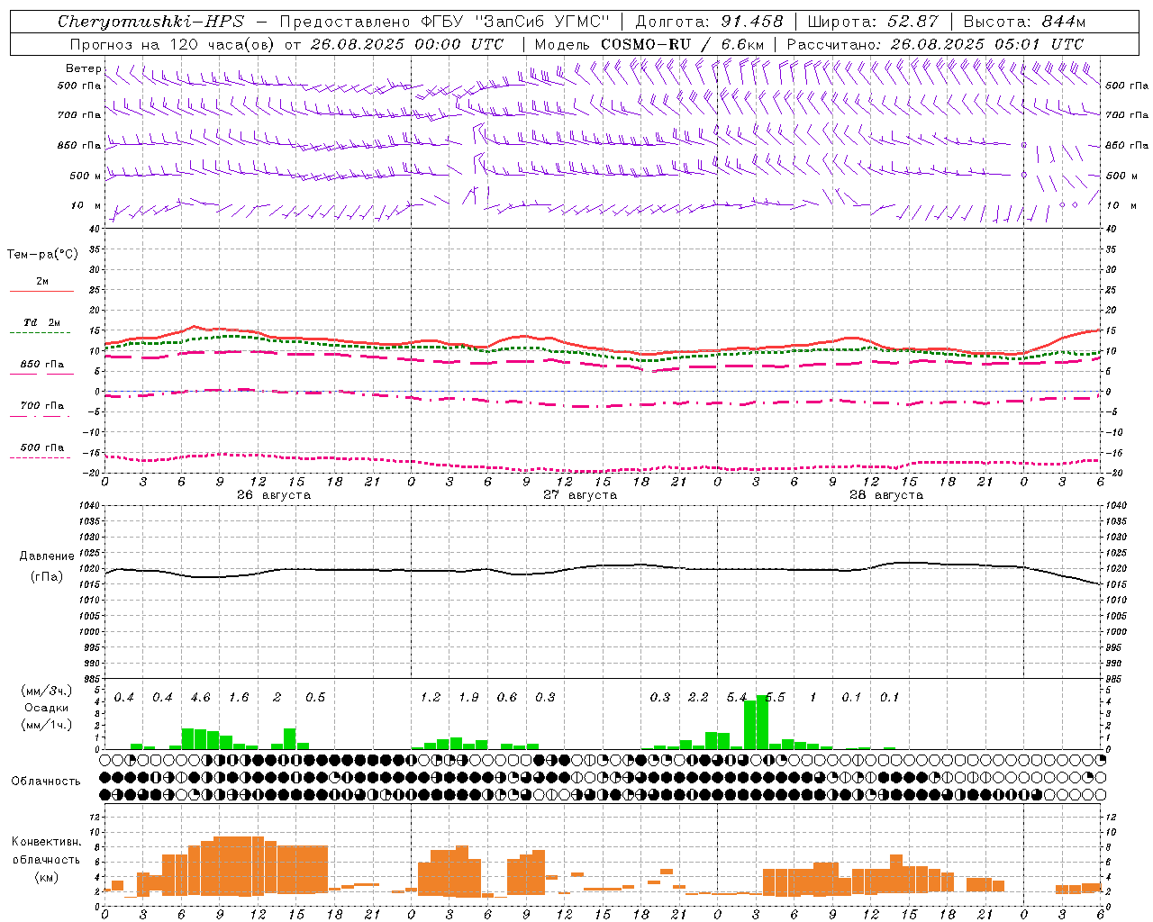The width and height of the screenshot is (1153, 922).
Task: Click the 2.2 three-hour precipitation value
Action: pyautogui.click(x=698, y=698)
